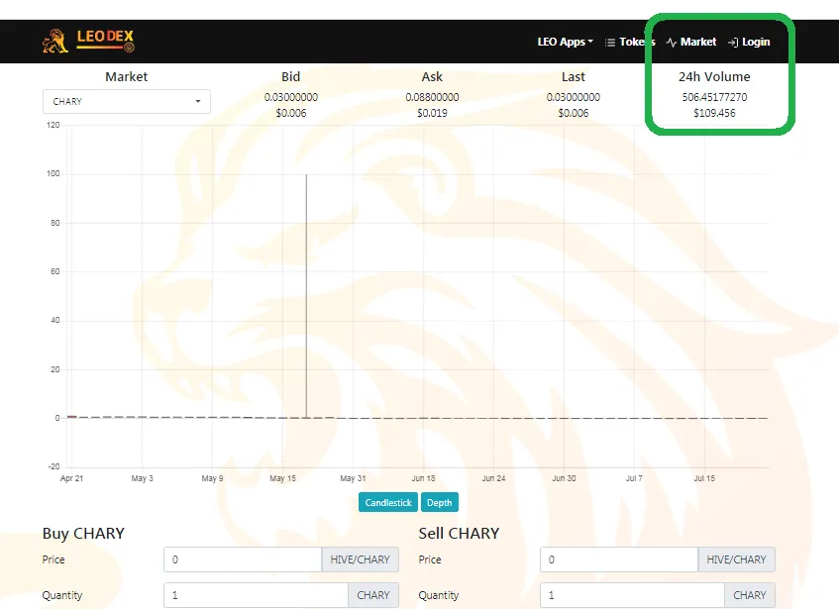Image resolution: width=839 pixels, height=609 pixels.
Task: Click the Ask dollar value $0.019
Action: point(432,113)
